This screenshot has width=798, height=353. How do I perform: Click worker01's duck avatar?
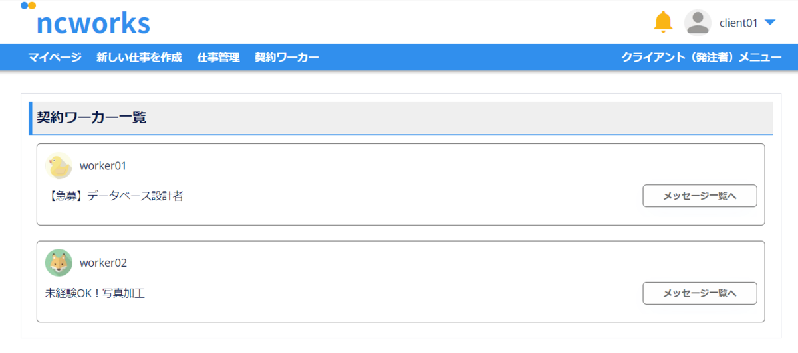tap(59, 166)
